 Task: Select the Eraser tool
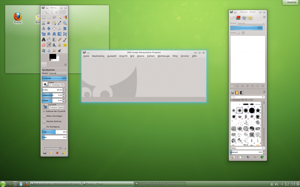pos(44,45)
